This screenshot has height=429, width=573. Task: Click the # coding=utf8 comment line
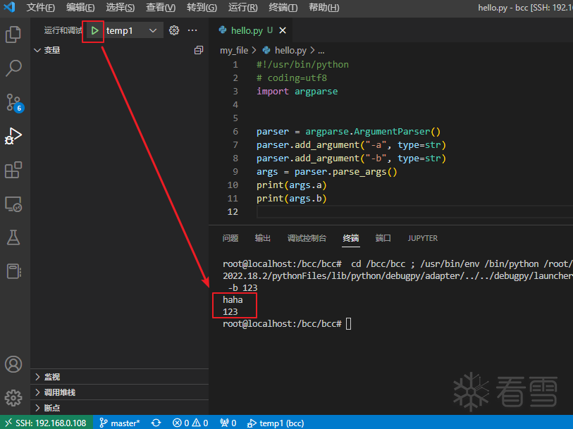292,77
